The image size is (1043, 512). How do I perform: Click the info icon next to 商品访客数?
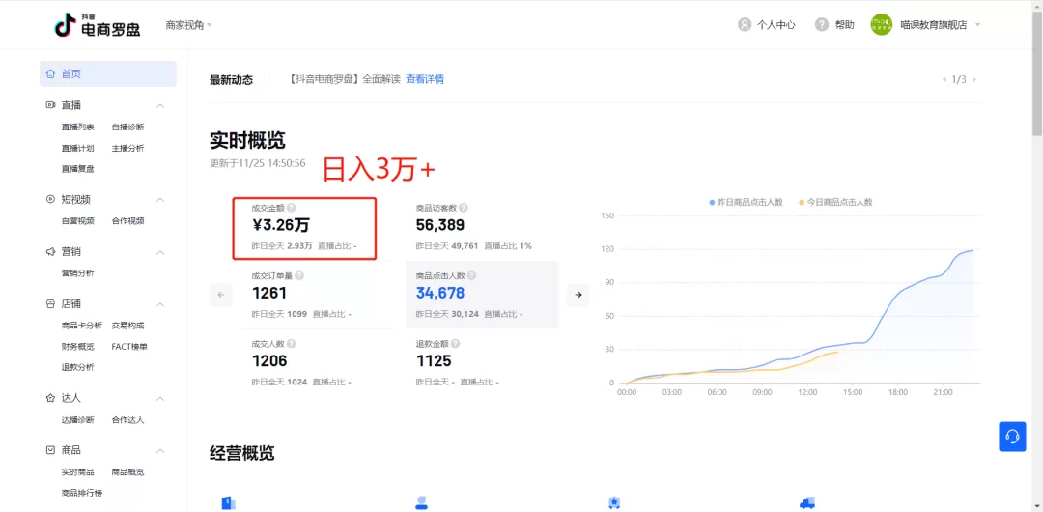[x=464, y=208]
